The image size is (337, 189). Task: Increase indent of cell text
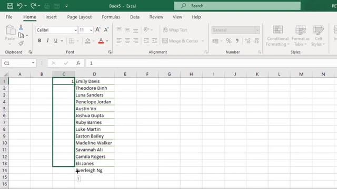pos(154,40)
